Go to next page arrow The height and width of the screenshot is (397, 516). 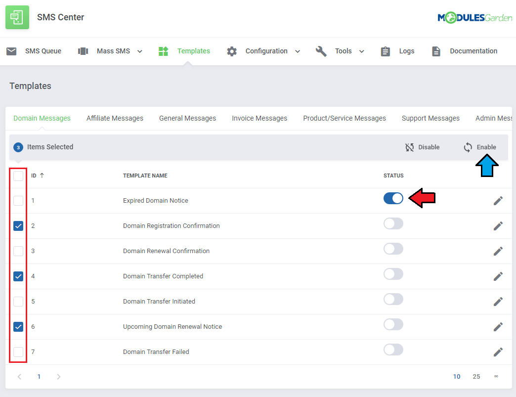pos(58,377)
